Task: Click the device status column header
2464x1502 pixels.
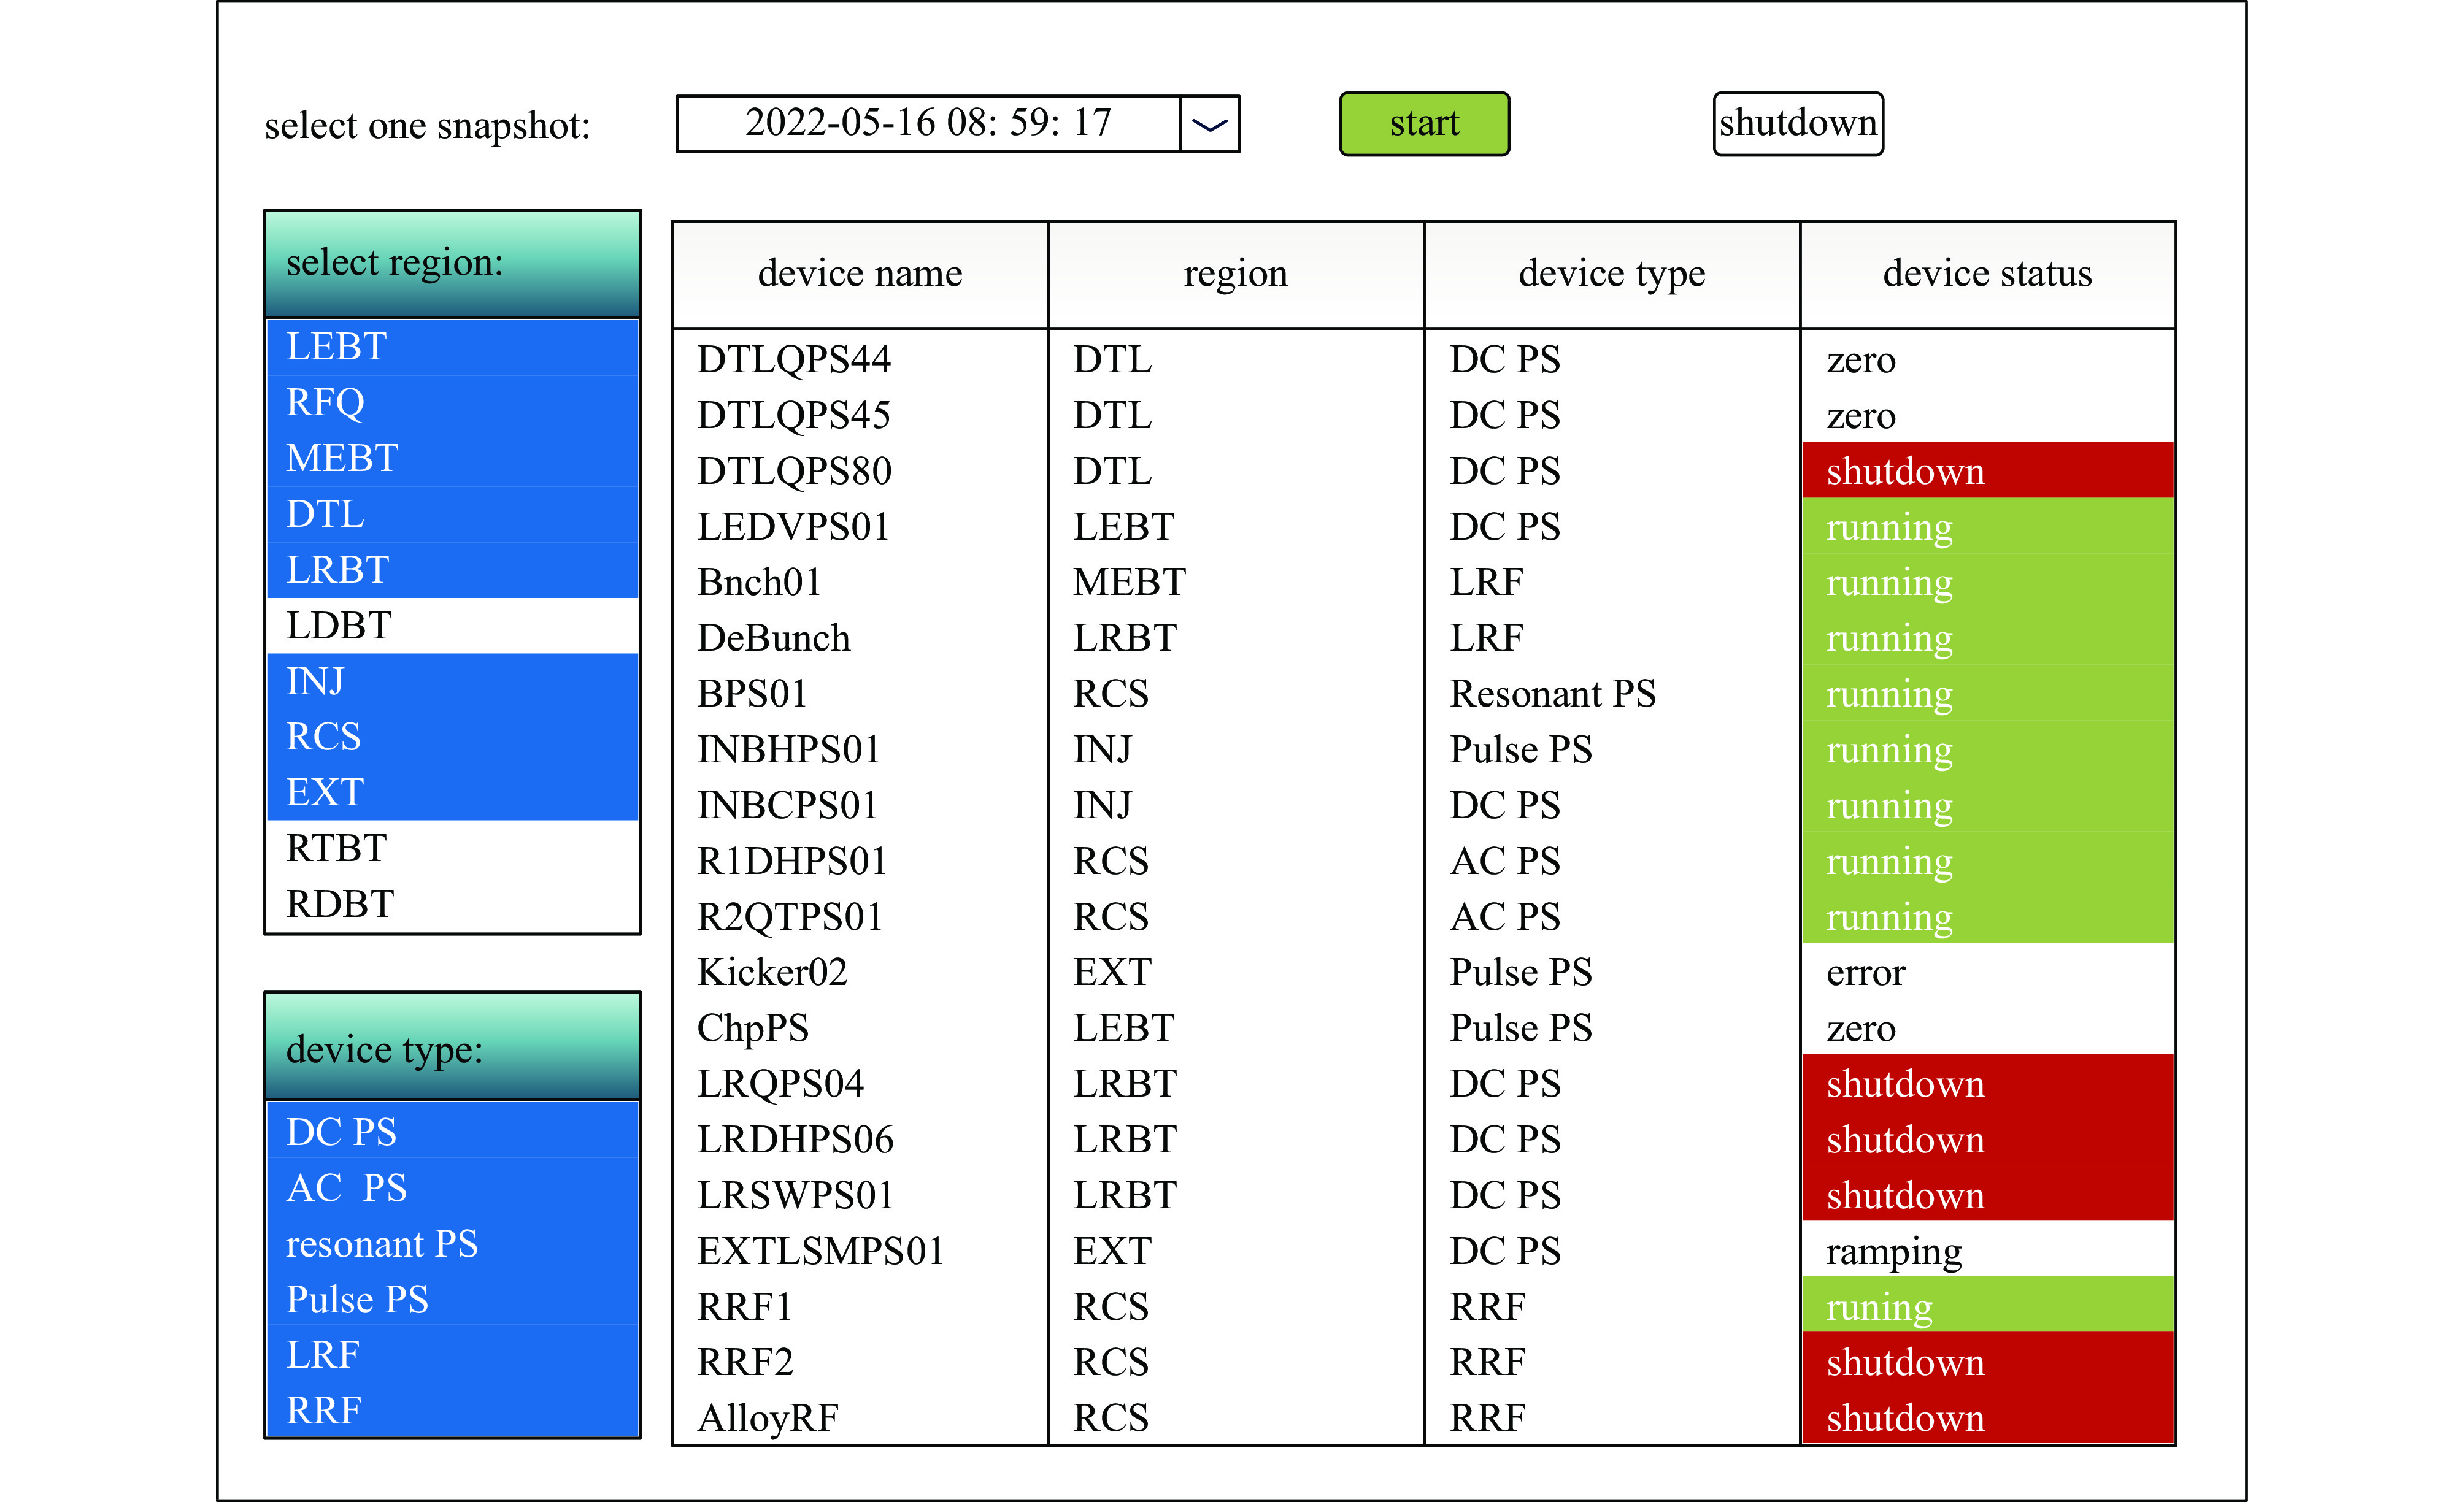Action: coord(1988,275)
